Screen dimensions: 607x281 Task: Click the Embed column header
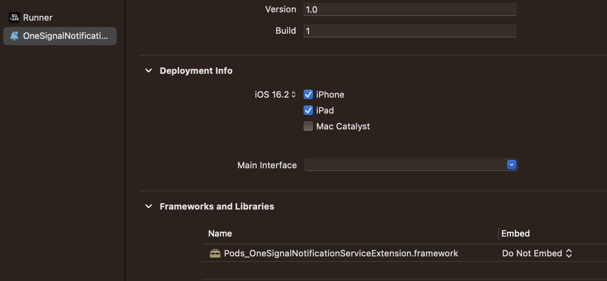[x=515, y=233]
